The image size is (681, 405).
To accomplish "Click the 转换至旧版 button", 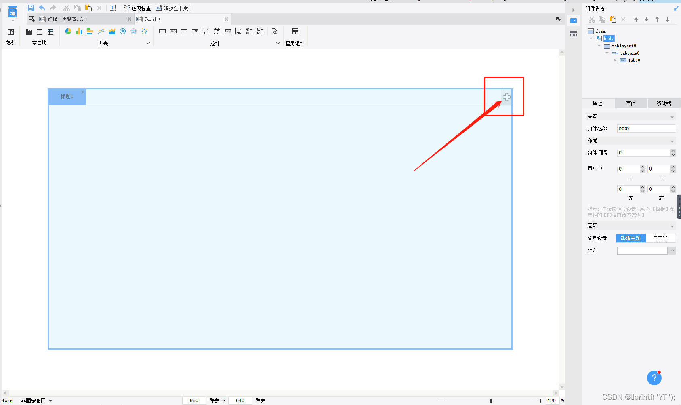I will (x=172, y=8).
